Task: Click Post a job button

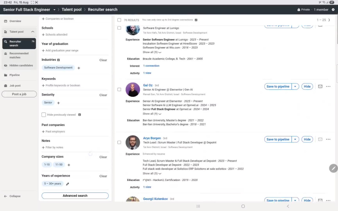Action: point(19,94)
